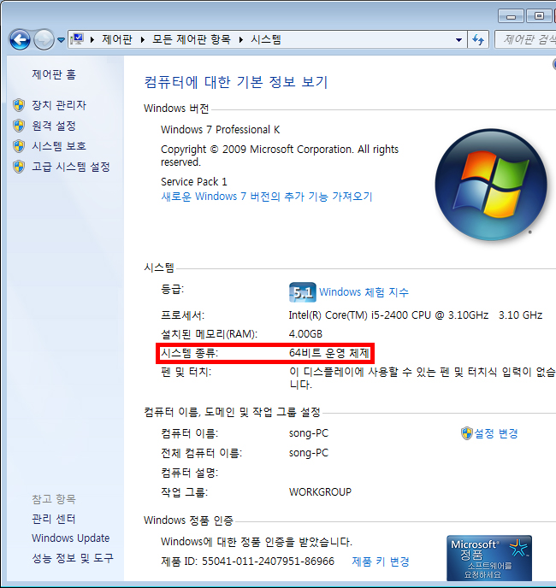
Task: Click shield icon next to 고급 시스템 설정
Action: tap(19, 167)
